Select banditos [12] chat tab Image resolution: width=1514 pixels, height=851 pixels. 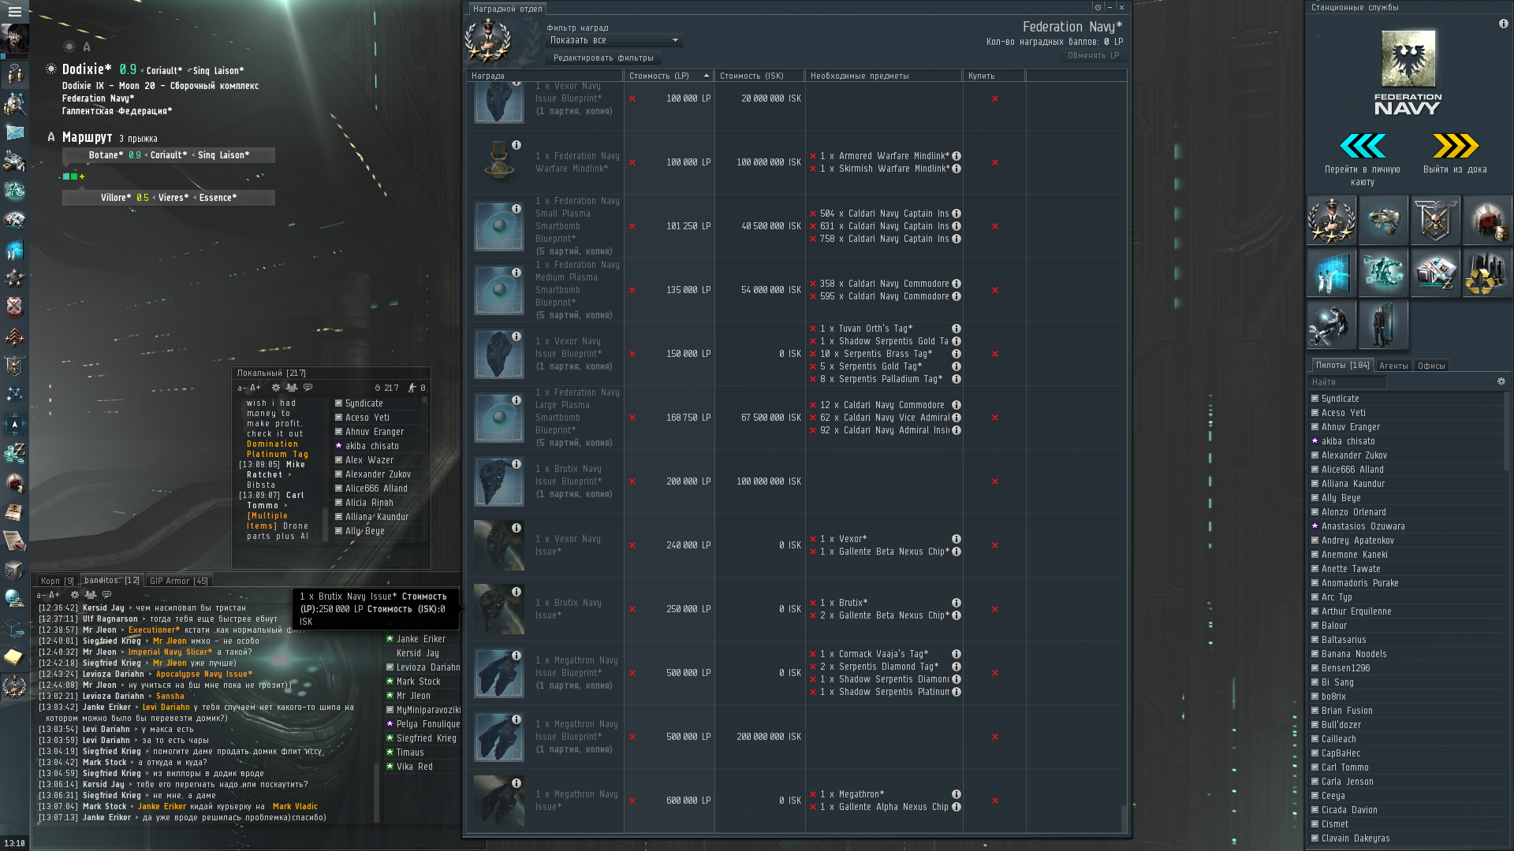coord(112,580)
